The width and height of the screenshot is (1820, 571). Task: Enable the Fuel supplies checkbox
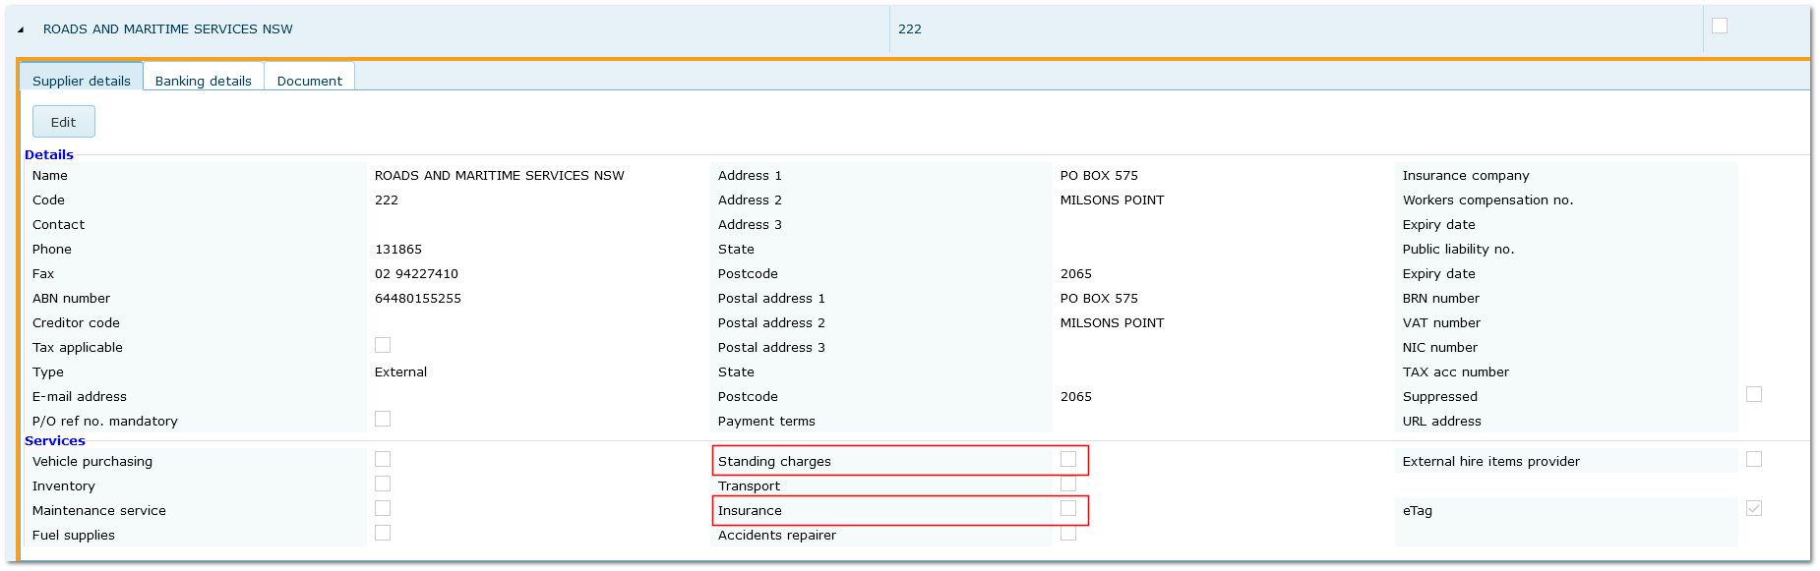point(383,533)
